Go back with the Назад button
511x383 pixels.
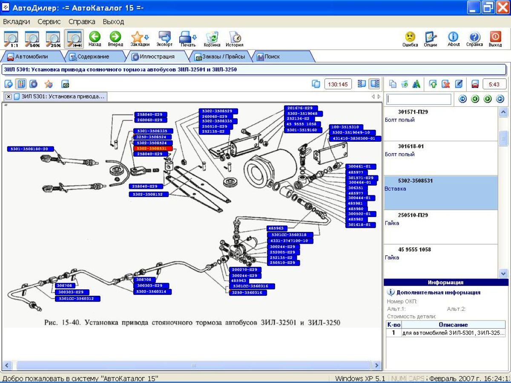point(95,39)
